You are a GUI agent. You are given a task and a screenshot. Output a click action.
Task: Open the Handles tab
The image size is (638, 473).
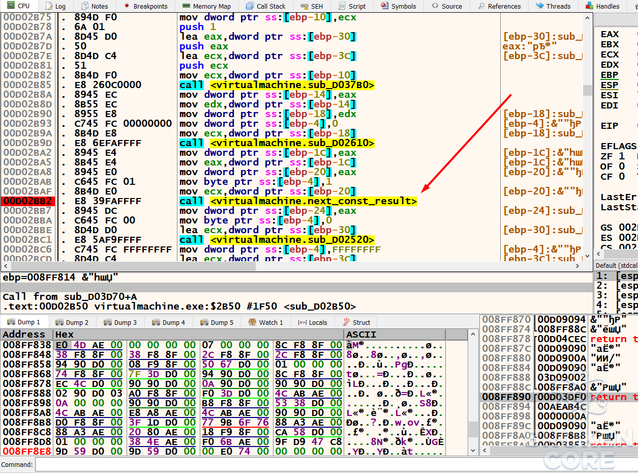603,6
